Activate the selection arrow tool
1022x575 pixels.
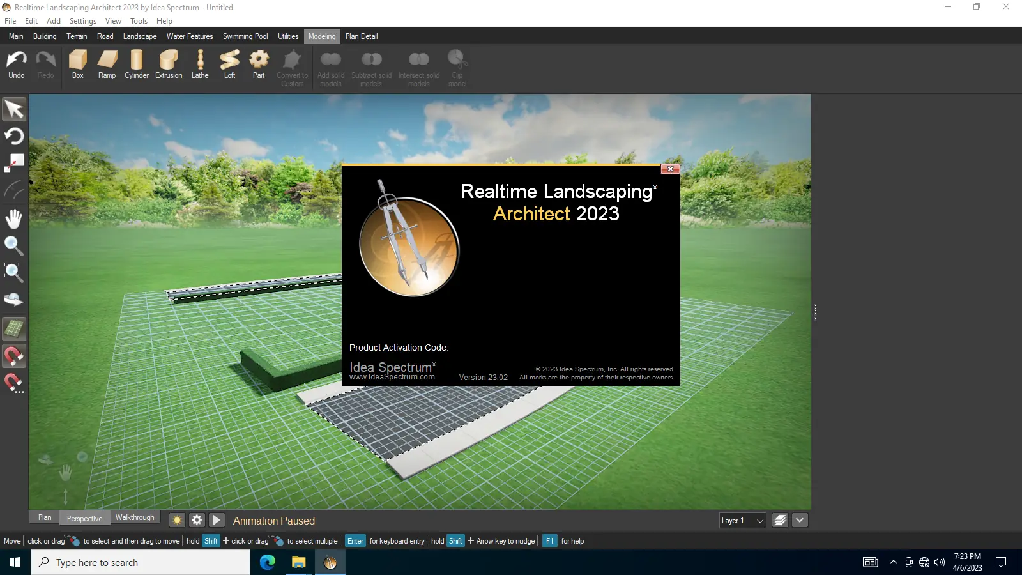tap(14, 109)
